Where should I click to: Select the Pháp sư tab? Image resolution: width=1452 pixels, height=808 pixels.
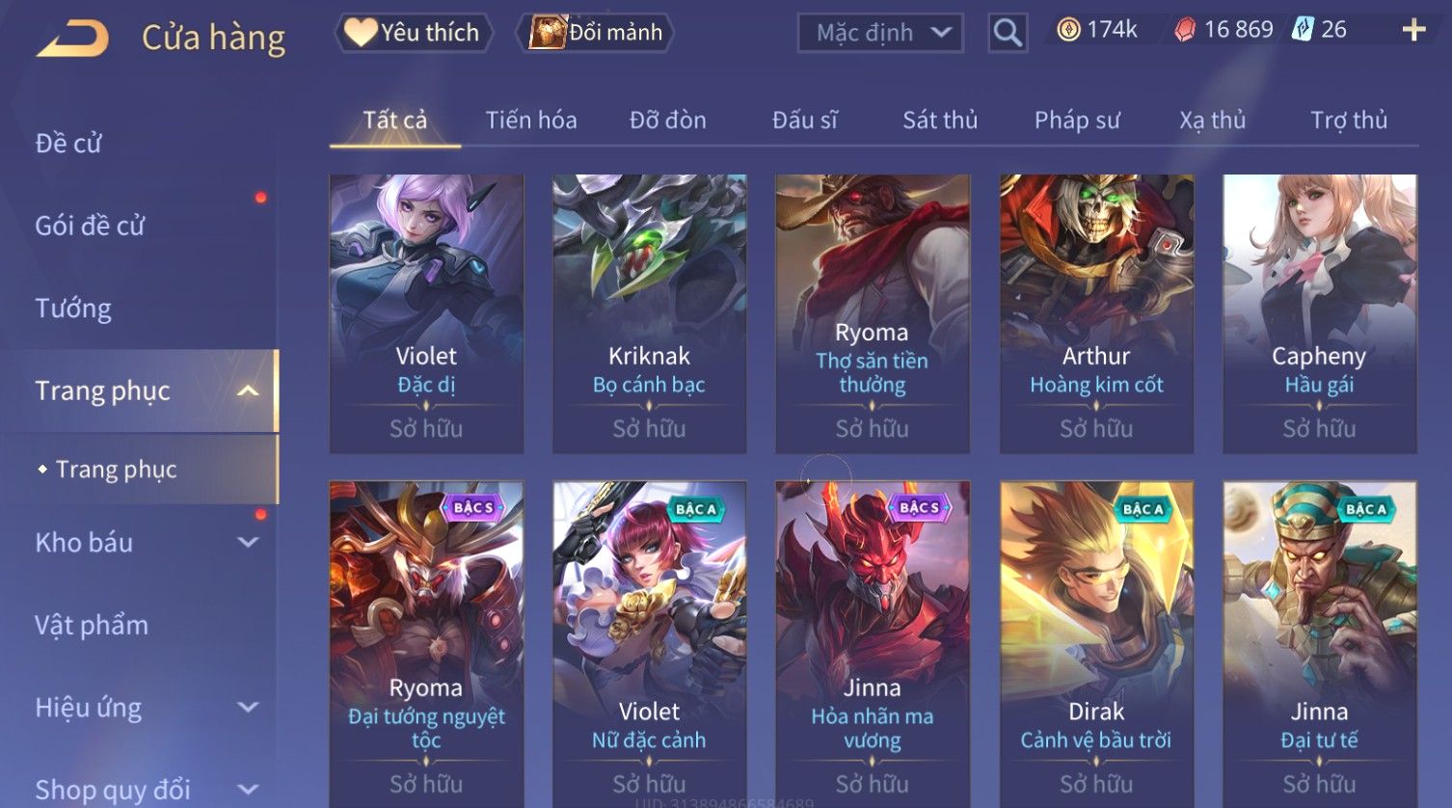1077,121
